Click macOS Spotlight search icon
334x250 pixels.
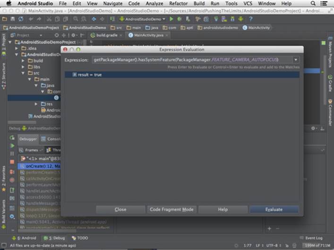pos(313,3)
